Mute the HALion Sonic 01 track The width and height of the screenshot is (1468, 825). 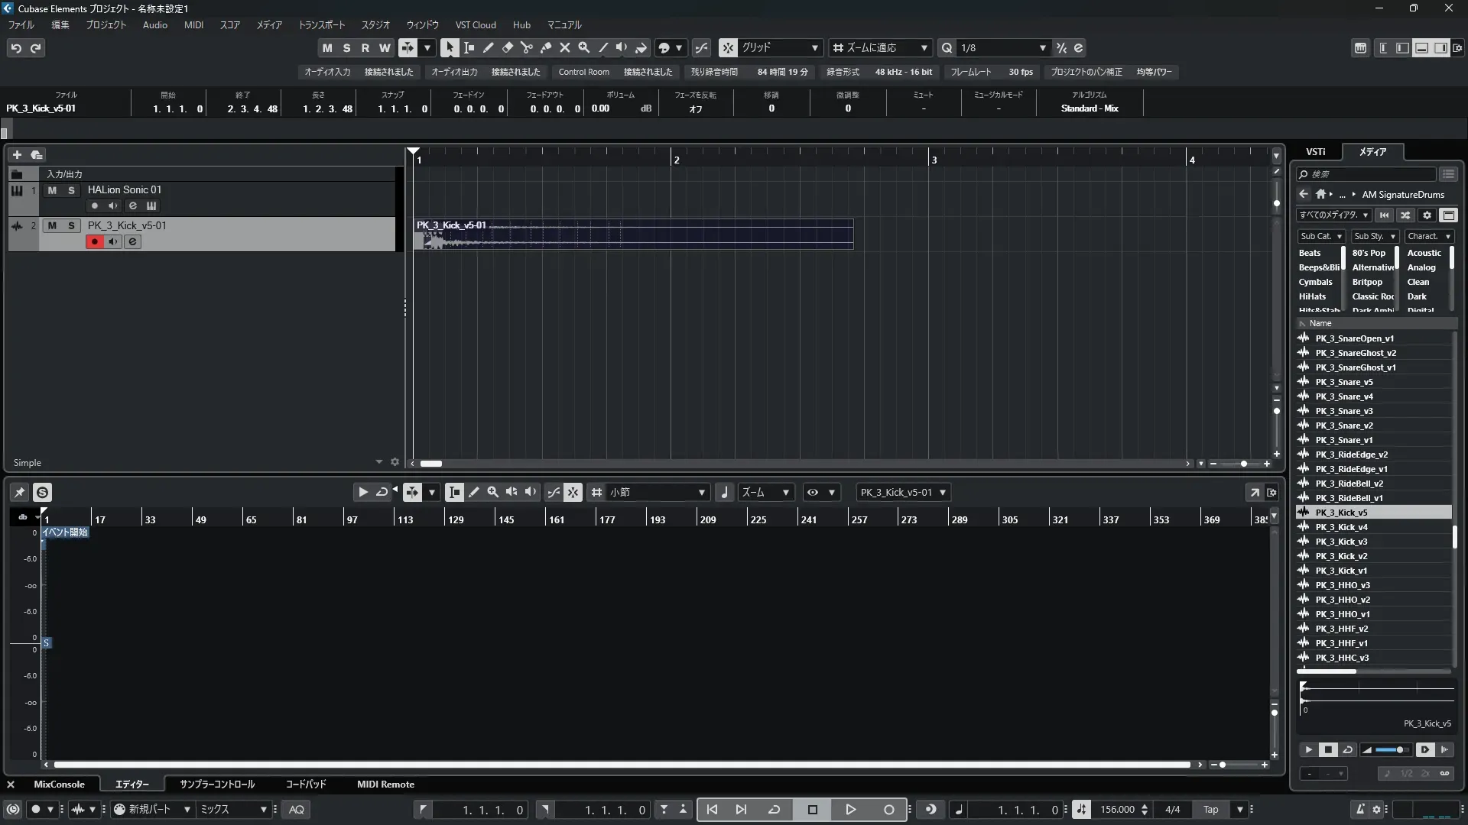(52, 190)
